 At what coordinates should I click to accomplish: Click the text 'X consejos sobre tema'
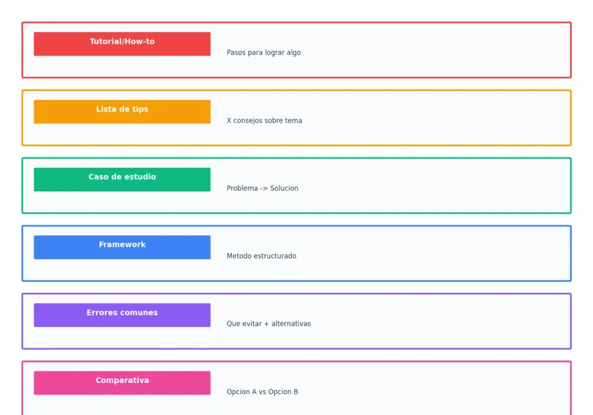point(264,120)
